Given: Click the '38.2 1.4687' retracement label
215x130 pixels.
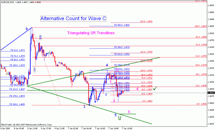Looking at the screenshot, I should (x=147, y=90).
